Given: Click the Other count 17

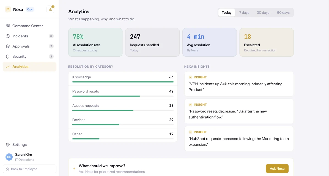Looking at the screenshot, I should pyautogui.click(x=171, y=134).
